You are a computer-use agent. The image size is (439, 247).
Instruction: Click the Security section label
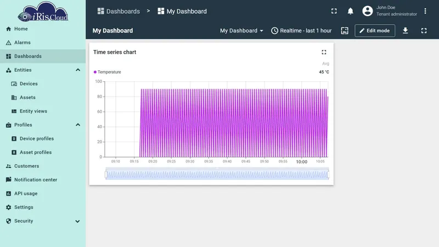24,221
